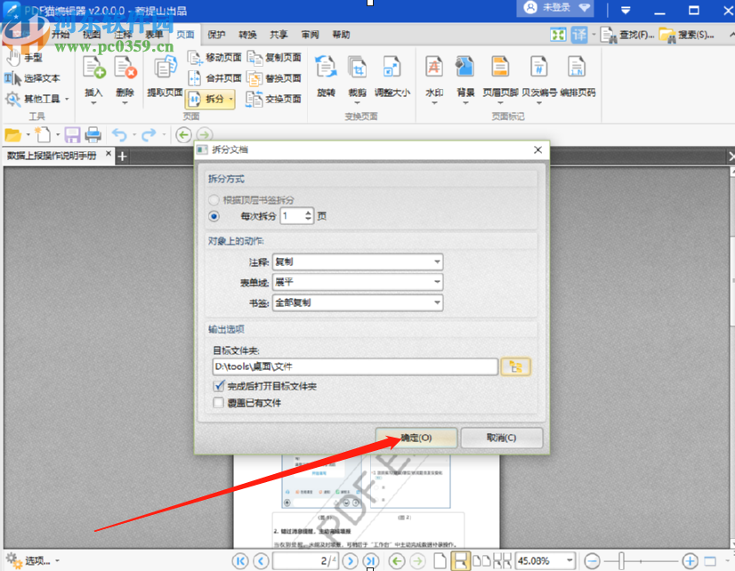The height and width of the screenshot is (571, 735).
Task: Click the Open folder toolbar icon
Action: point(13,135)
